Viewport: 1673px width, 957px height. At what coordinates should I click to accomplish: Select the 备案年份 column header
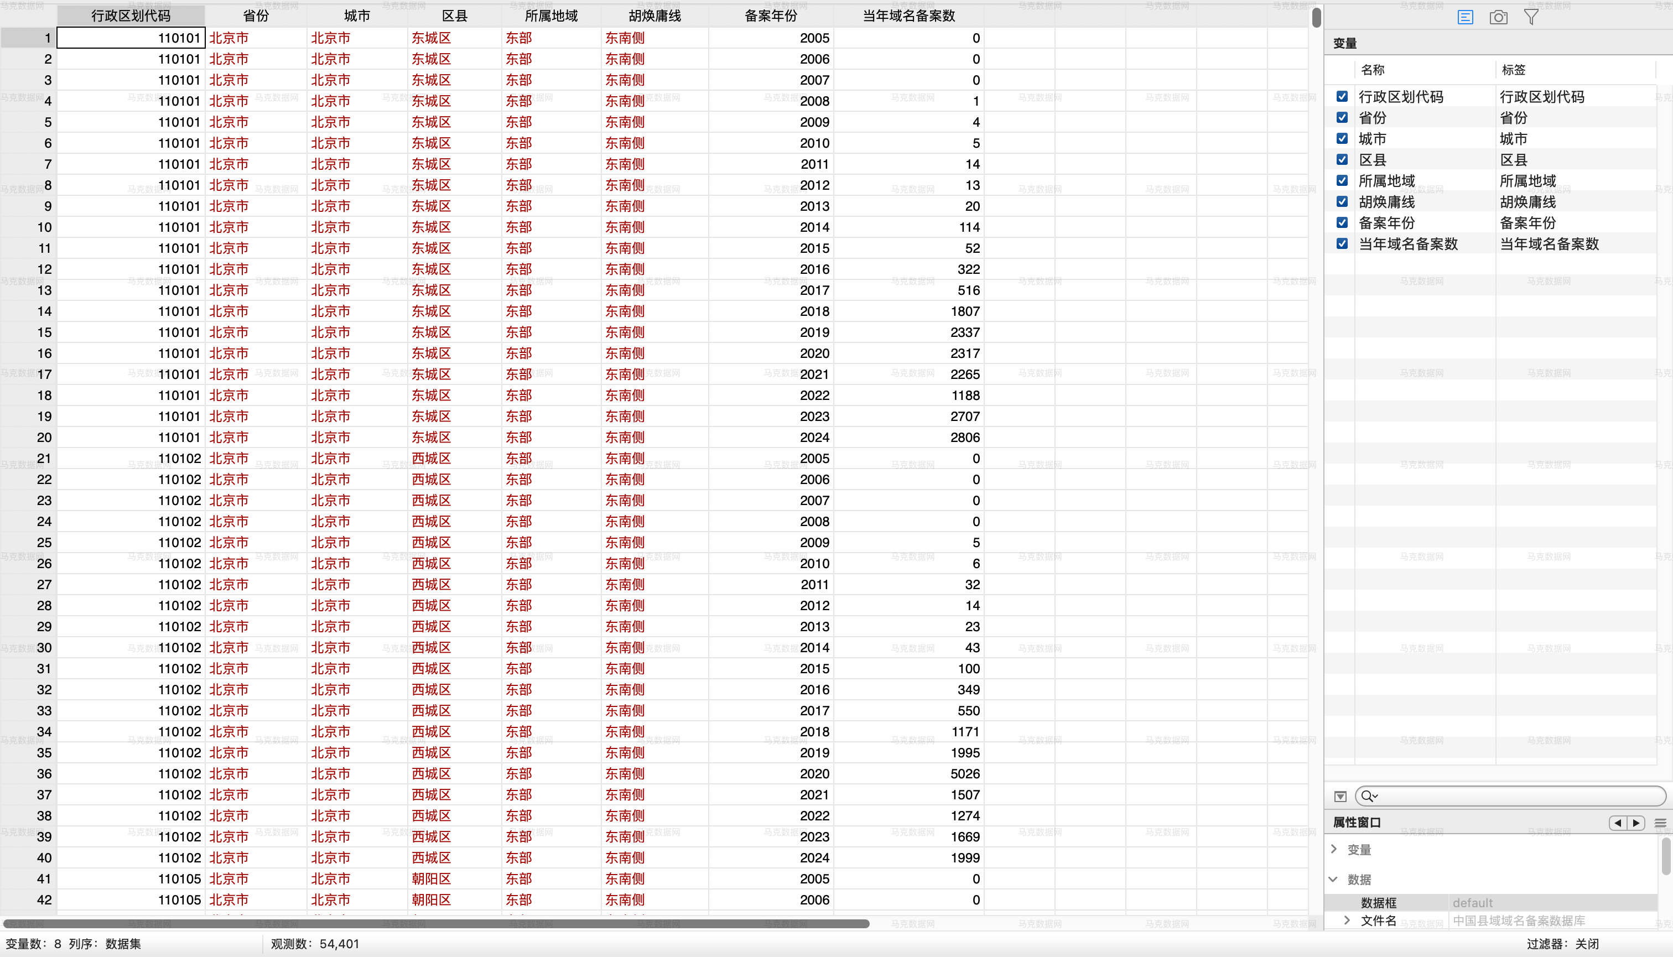point(771,16)
